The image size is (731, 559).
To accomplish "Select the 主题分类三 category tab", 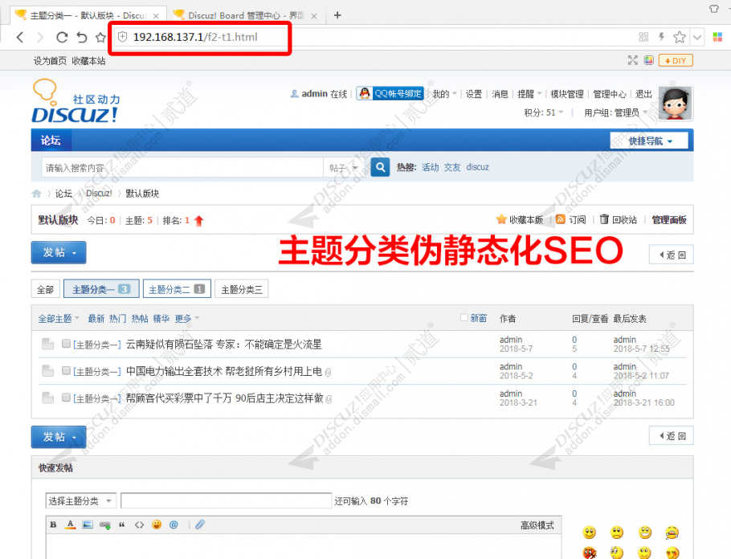I will point(242,289).
